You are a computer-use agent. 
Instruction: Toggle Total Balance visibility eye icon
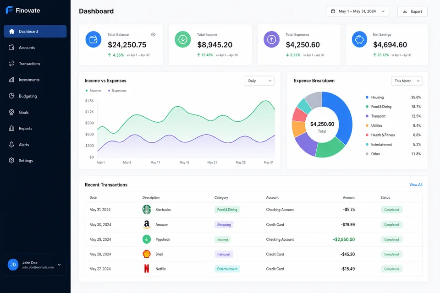[153, 34]
